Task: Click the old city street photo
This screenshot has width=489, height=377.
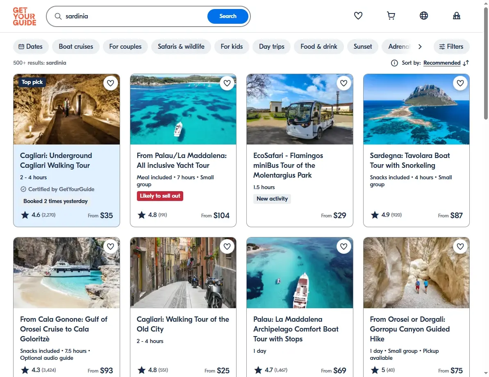Action: coord(183,273)
